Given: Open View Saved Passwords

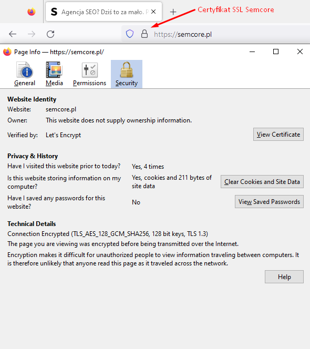Looking at the screenshot, I should pyautogui.click(x=269, y=202).
